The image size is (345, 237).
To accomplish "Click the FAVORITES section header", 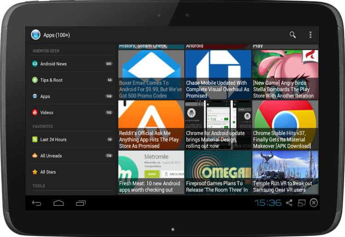I will [x=43, y=127].
